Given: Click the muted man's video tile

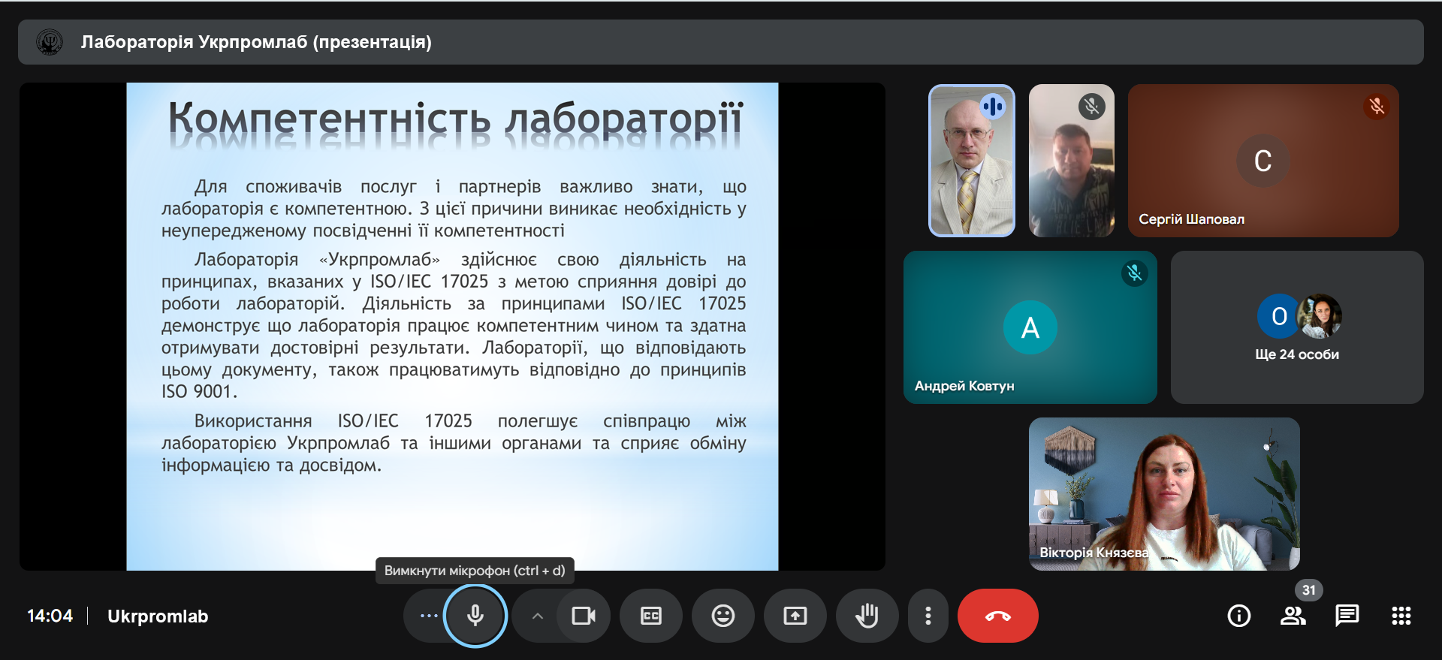Looking at the screenshot, I should tap(1072, 161).
